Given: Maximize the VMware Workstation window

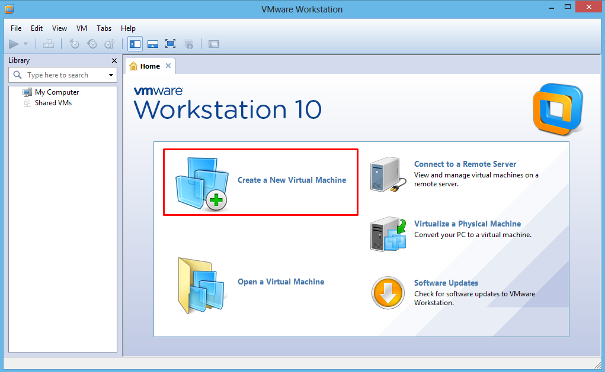Looking at the screenshot, I should pyautogui.click(x=568, y=7).
